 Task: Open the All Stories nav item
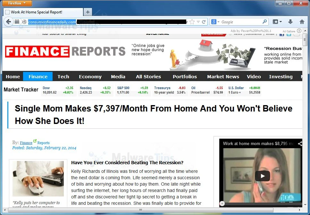[x=148, y=76]
